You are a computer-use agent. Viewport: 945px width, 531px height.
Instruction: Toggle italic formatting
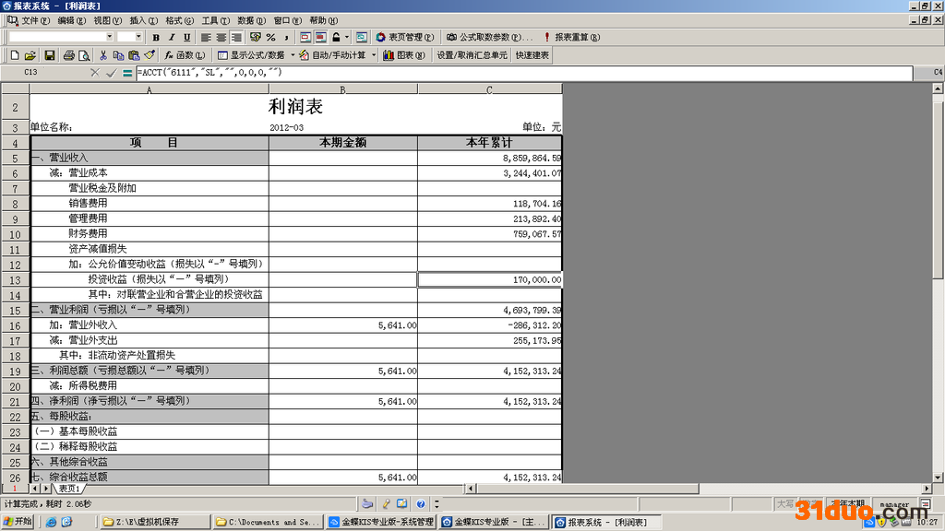[x=172, y=37]
